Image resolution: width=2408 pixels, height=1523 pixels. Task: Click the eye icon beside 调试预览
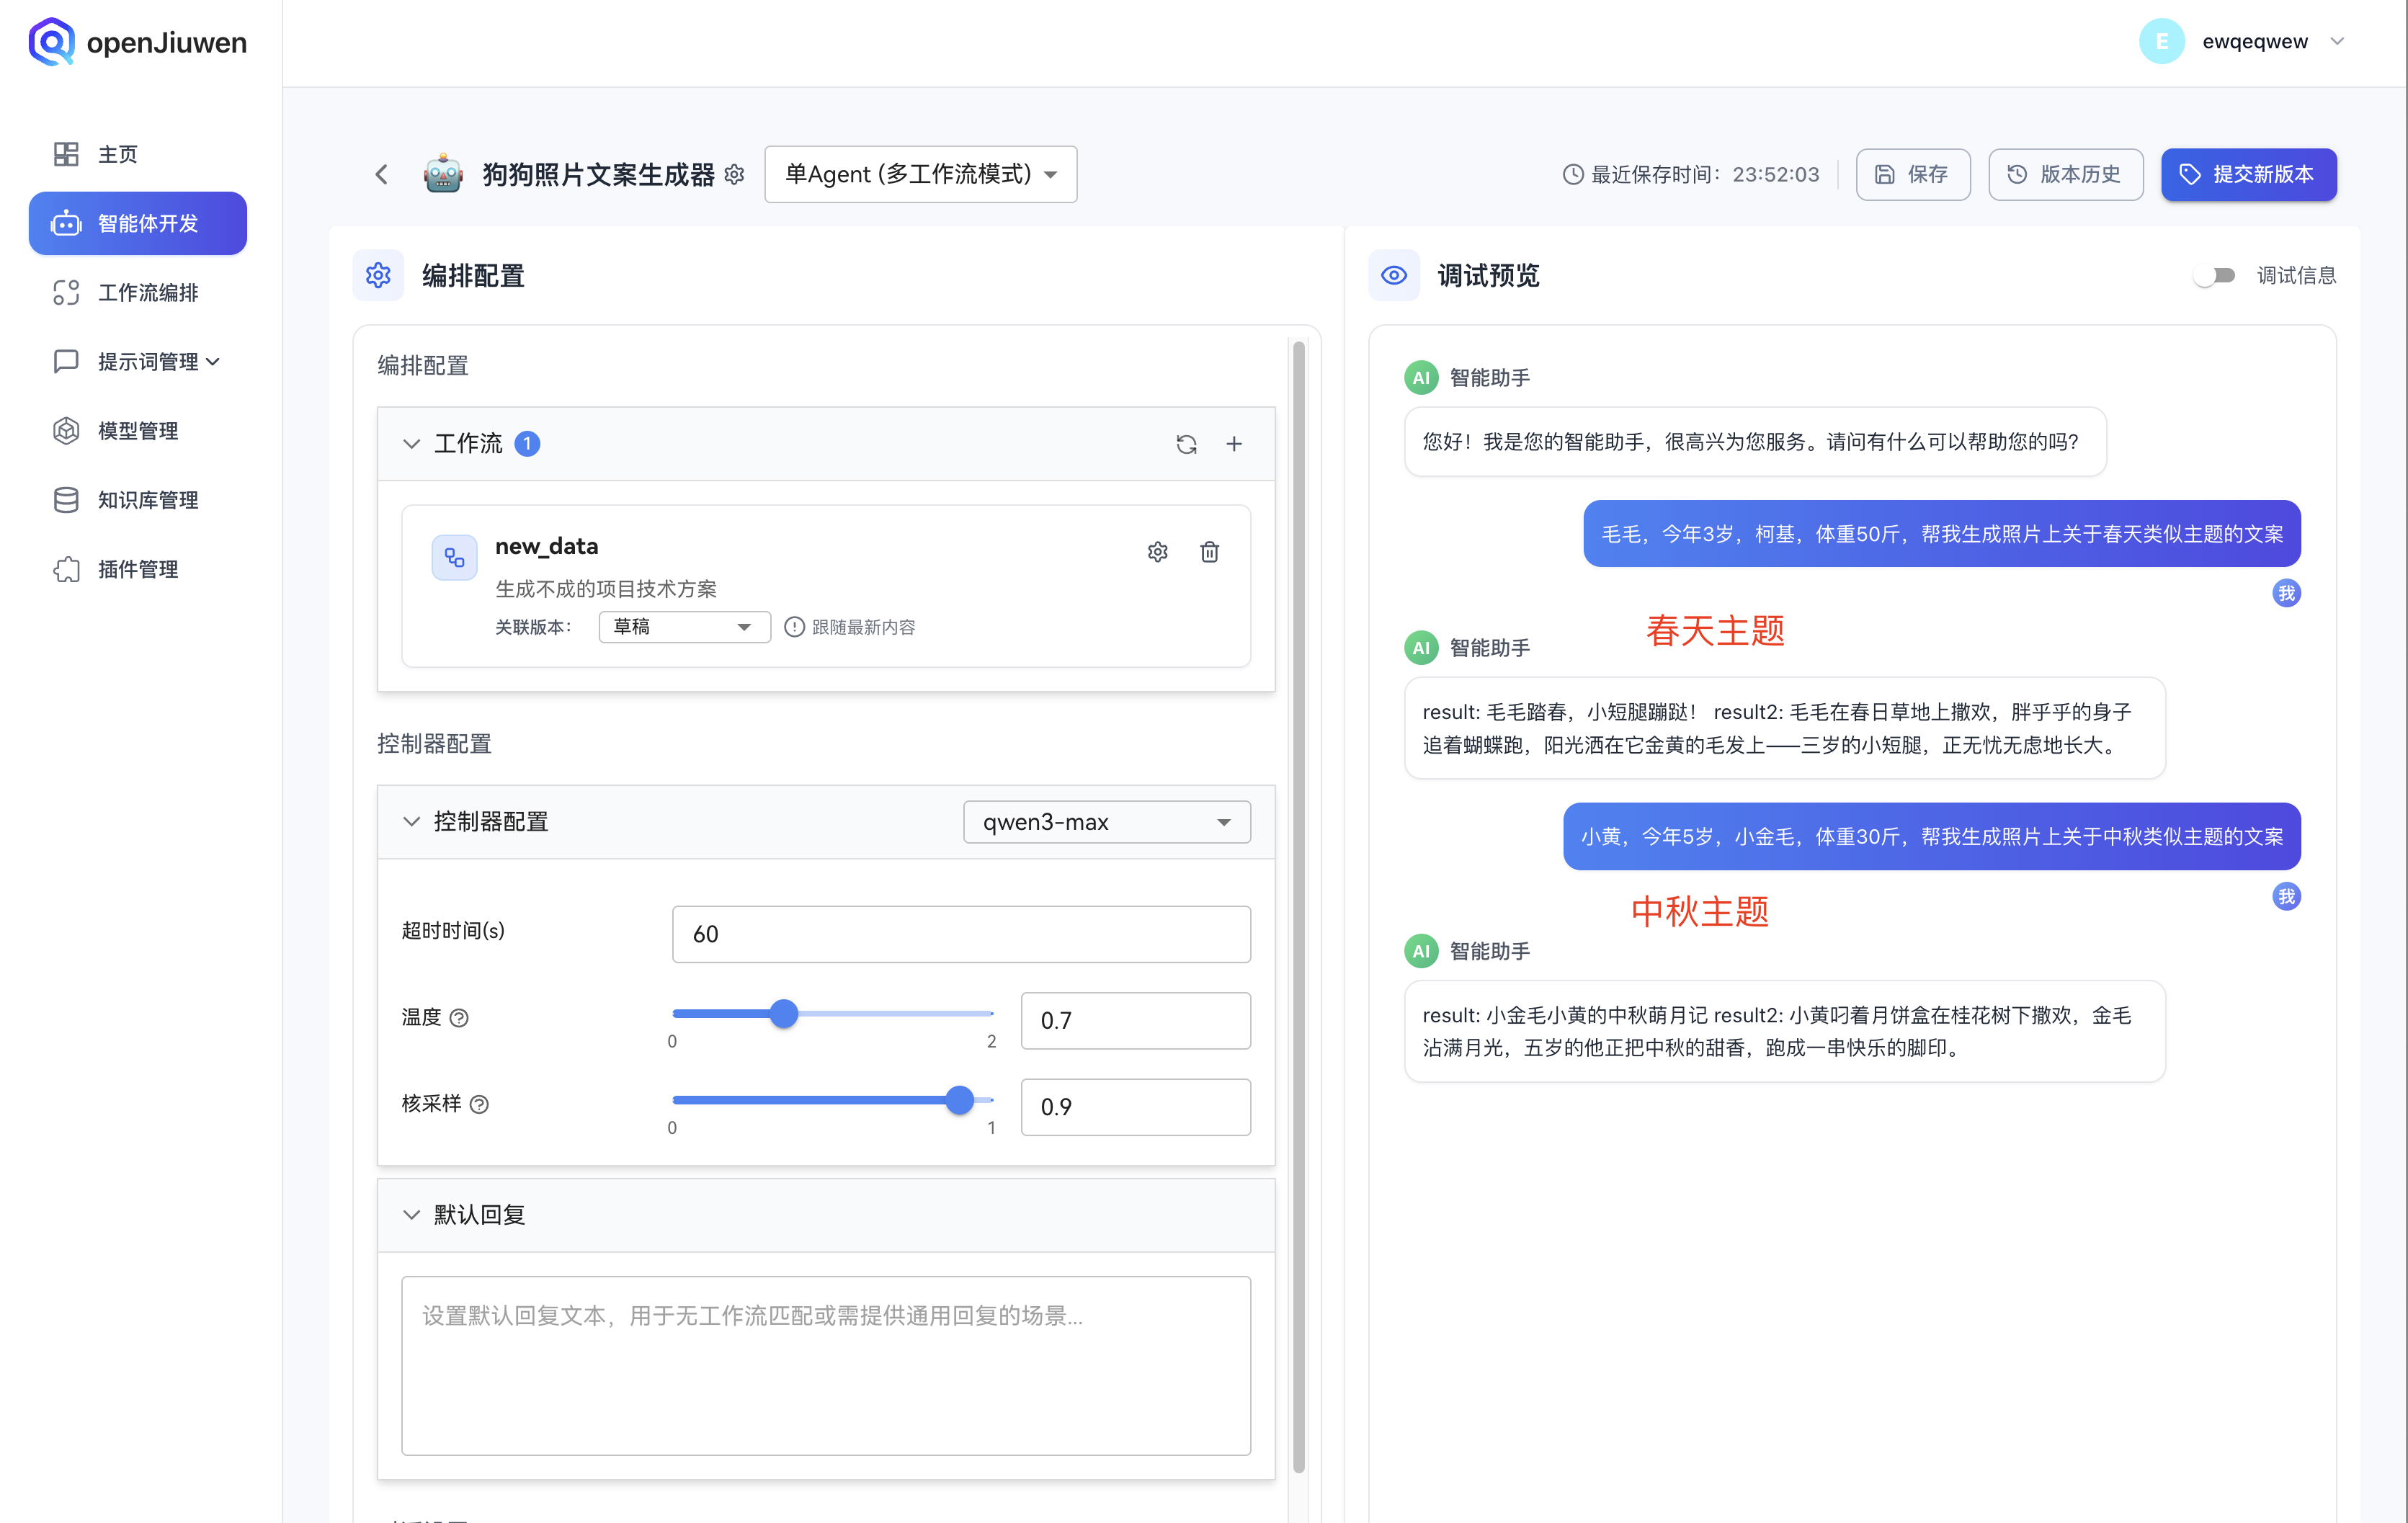pyautogui.click(x=1394, y=275)
